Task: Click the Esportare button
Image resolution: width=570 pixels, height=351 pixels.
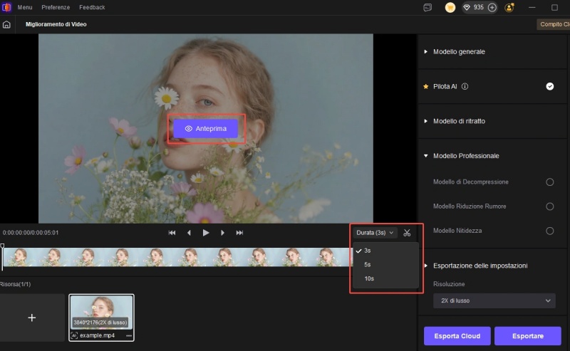Action: pos(528,336)
